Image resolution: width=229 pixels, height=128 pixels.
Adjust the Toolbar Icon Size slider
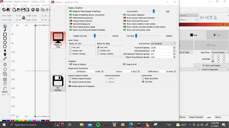[95, 36]
